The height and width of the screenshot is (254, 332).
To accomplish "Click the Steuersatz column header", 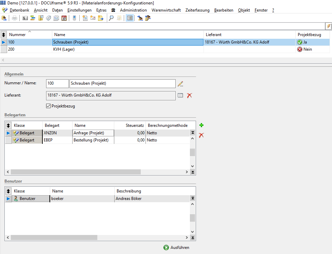I will [130, 125].
